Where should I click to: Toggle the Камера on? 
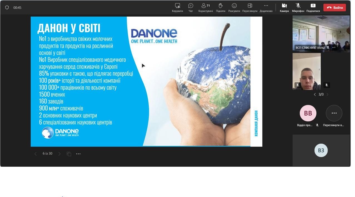pyautogui.click(x=284, y=8)
